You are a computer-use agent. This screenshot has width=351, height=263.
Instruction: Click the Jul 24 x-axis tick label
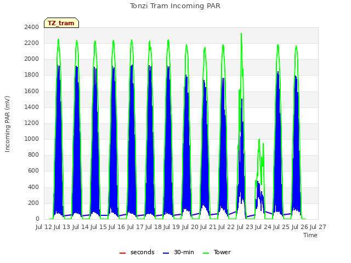[x=263, y=227]
